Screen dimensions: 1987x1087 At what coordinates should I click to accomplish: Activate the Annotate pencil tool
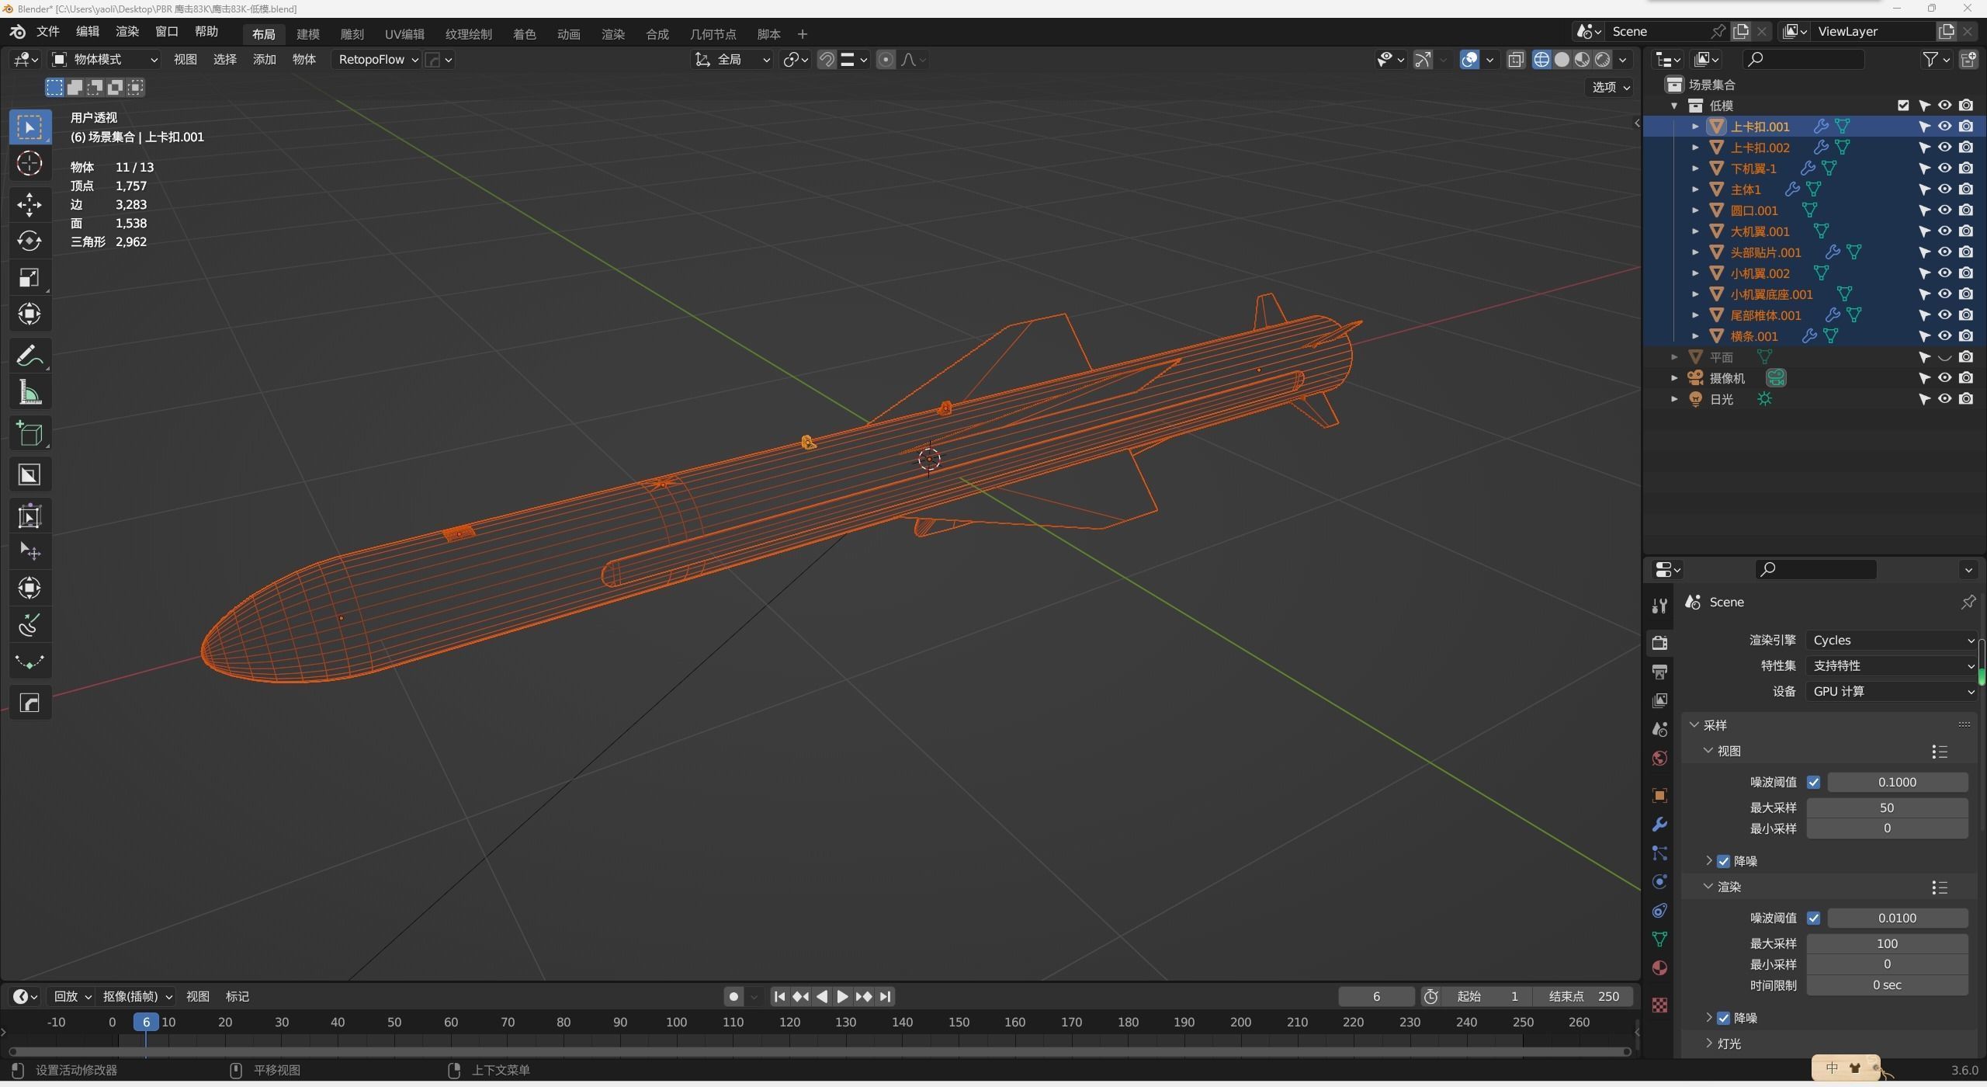[29, 356]
